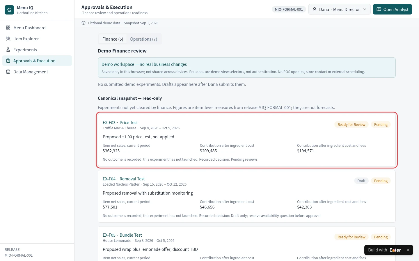Select Data Management in the sidebar
Image resolution: width=419 pixels, height=261 pixels.
37,72
